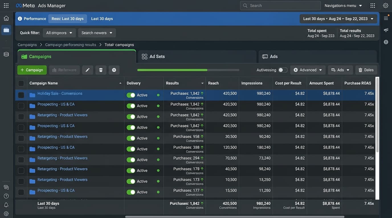
Task: Tick the checkbox in the Purchases: 388 row
Action: coord(21,149)
